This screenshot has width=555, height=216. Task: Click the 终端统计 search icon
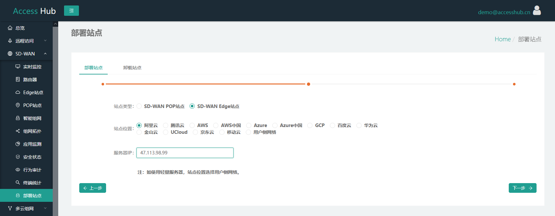coord(18,183)
